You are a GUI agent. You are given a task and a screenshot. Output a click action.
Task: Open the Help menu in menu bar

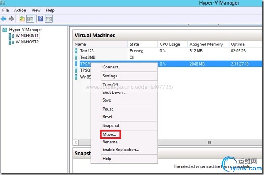coord(50,10)
